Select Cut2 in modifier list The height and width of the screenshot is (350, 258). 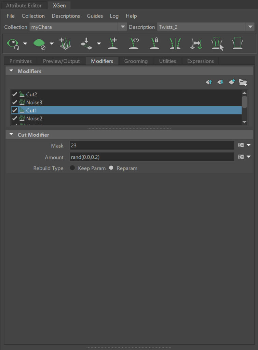[x=126, y=94]
